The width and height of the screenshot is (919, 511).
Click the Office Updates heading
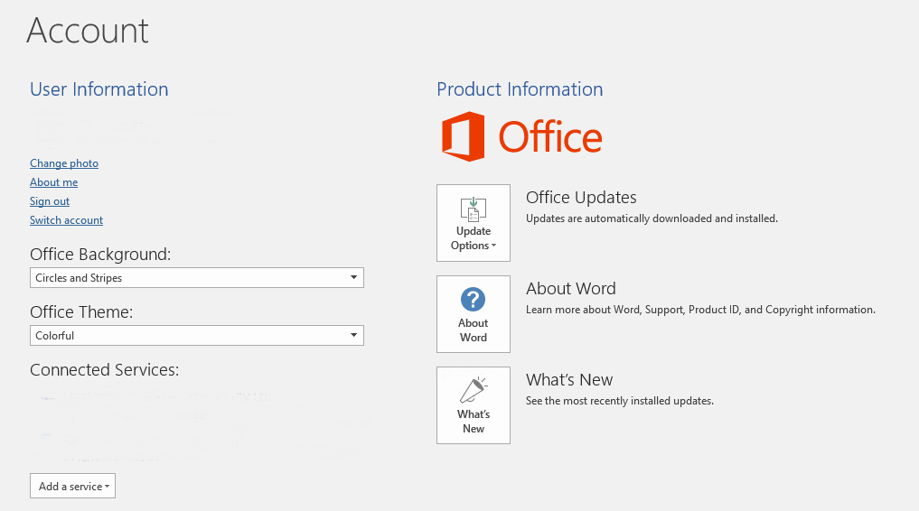point(581,197)
